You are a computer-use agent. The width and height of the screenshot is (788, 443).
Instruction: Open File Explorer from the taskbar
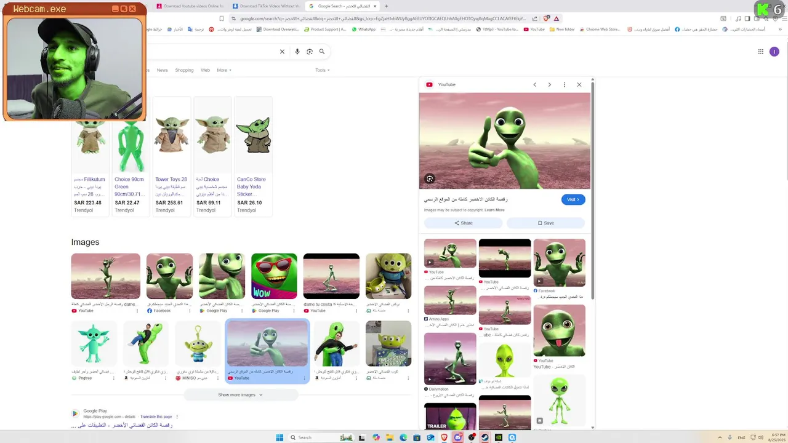tap(390, 437)
